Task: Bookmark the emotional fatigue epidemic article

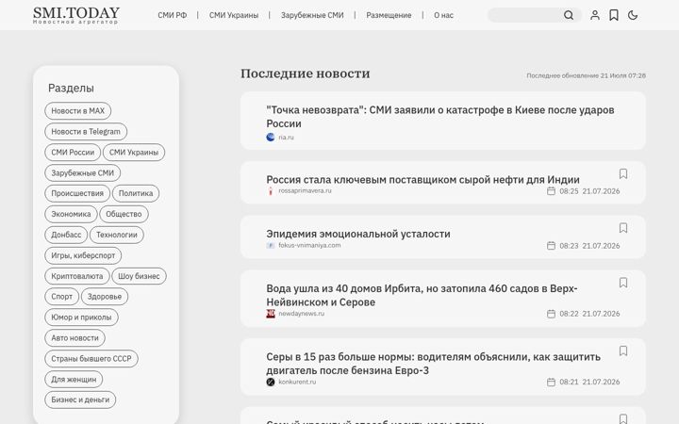Action: tap(623, 228)
